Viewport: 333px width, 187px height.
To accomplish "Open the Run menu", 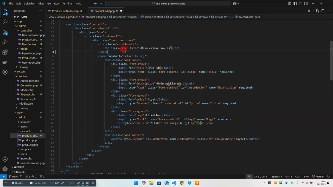I will coord(56,4).
